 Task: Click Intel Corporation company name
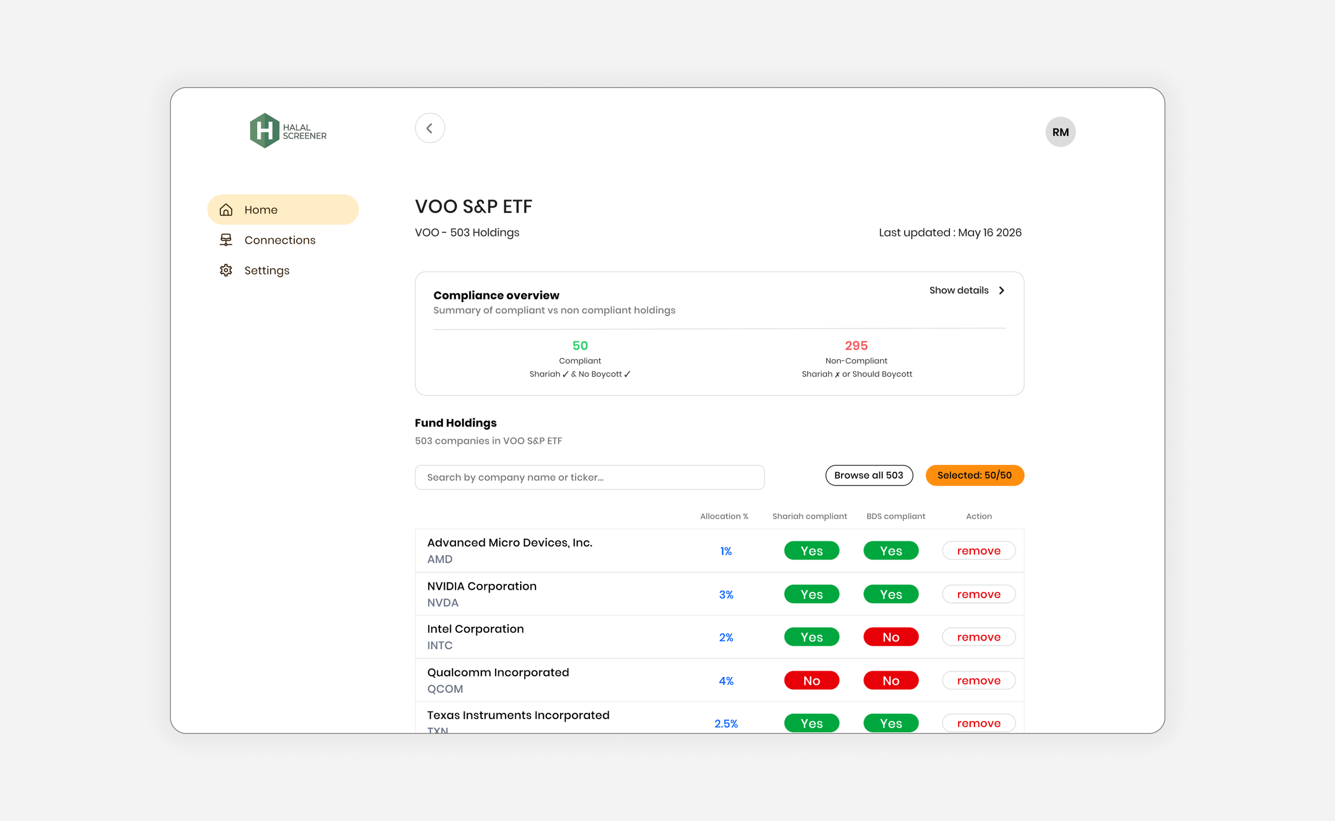(x=475, y=629)
